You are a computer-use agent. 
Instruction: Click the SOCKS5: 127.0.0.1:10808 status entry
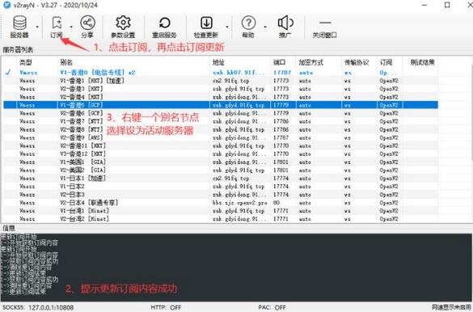38,307
